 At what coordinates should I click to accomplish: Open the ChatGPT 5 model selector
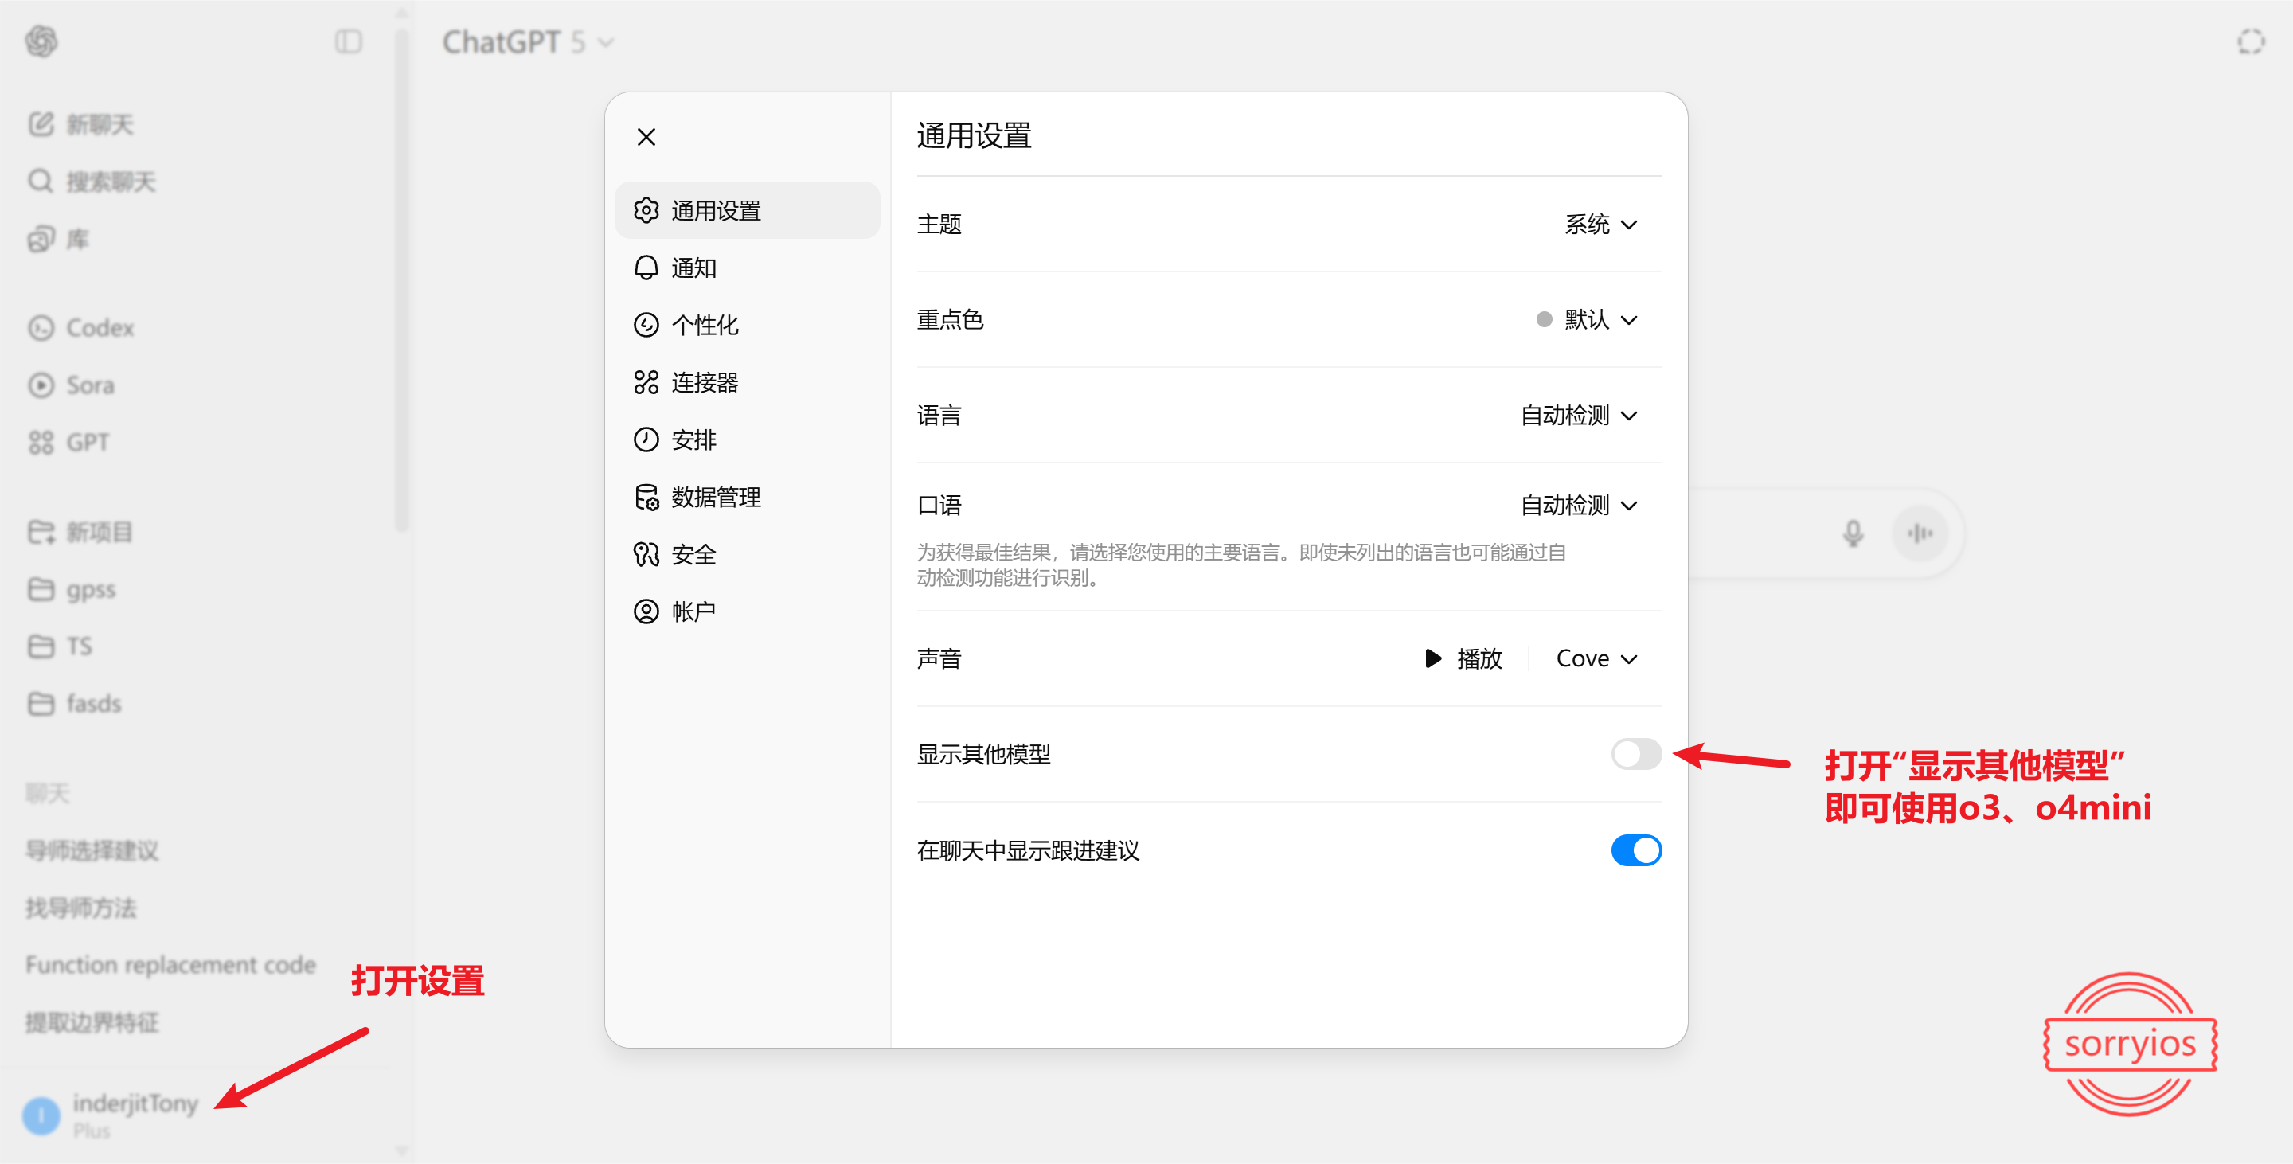pyautogui.click(x=529, y=42)
